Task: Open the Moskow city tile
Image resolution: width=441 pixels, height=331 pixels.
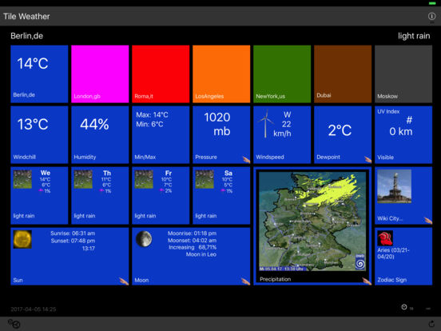Action: (x=403, y=74)
